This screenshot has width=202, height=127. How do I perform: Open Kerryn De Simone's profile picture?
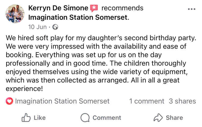15,14
